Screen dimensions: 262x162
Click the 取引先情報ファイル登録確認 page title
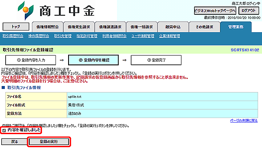pyautogui.click(x=28, y=50)
